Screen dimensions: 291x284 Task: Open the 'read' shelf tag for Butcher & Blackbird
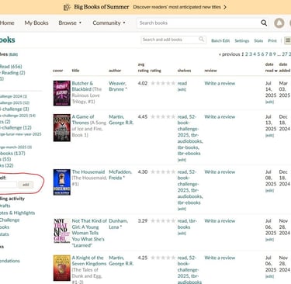(182, 83)
